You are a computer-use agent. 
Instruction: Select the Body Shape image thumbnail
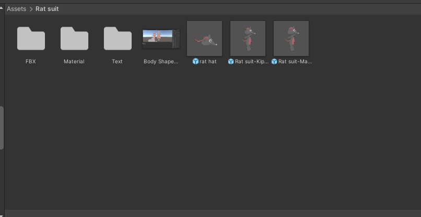(x=161, y=39)
